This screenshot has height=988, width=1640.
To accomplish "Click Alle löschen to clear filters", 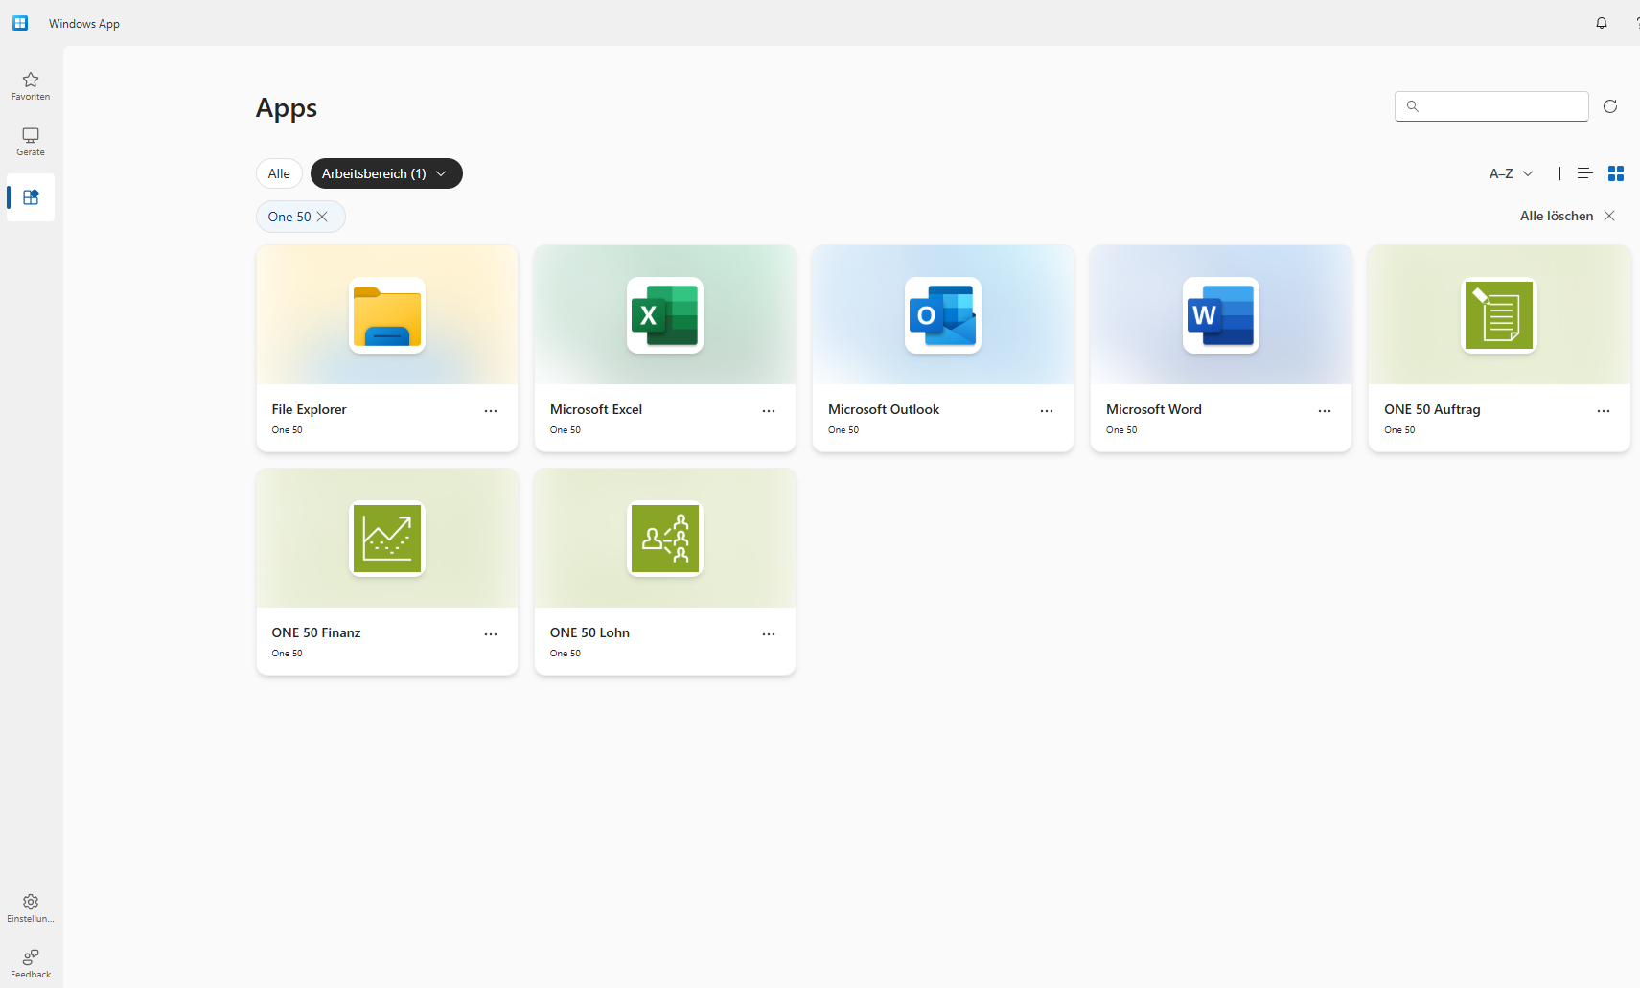I will click(1568, 216).
